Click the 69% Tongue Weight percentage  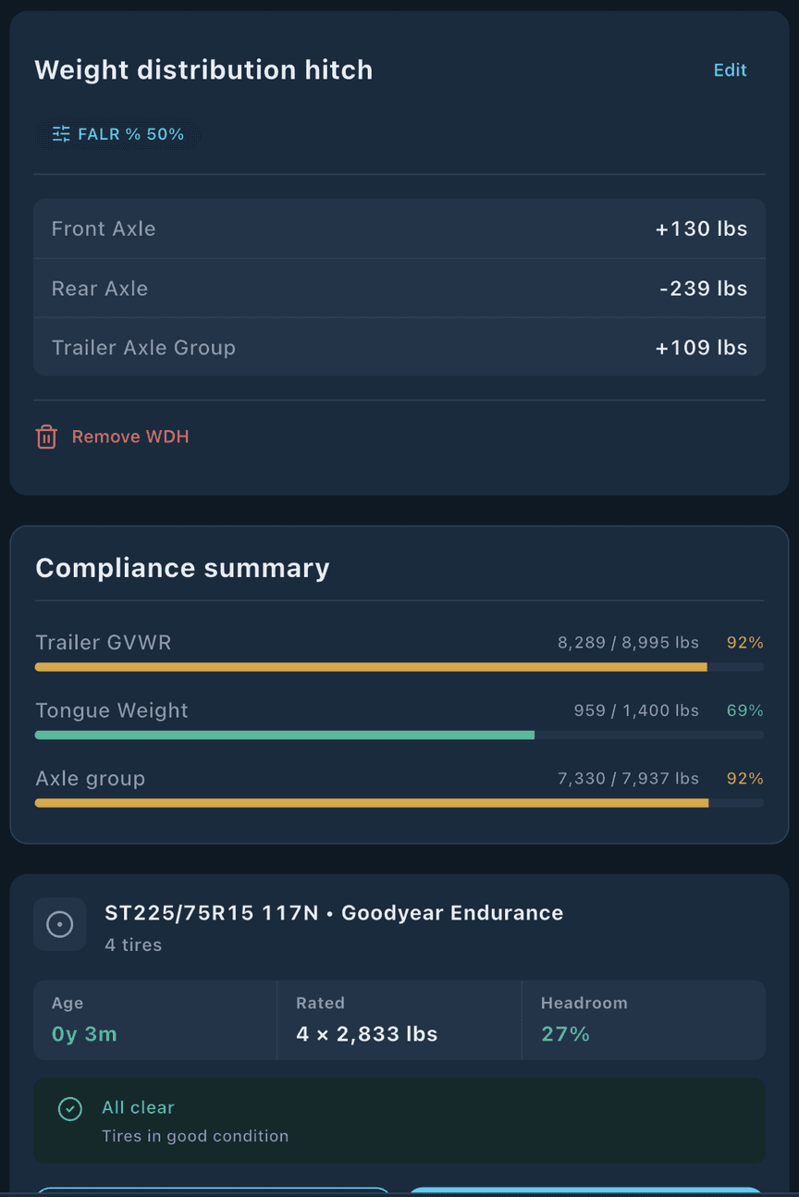point(745,710)
